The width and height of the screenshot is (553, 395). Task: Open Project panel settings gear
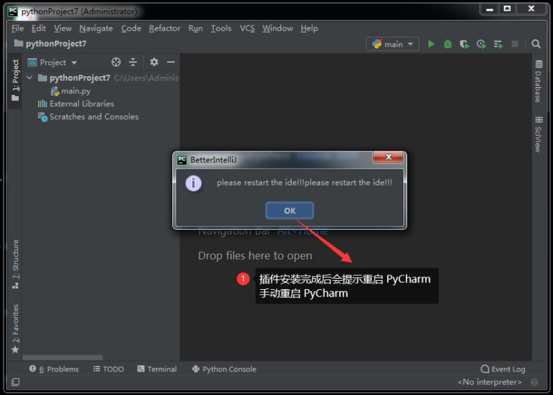coord(154,62)
